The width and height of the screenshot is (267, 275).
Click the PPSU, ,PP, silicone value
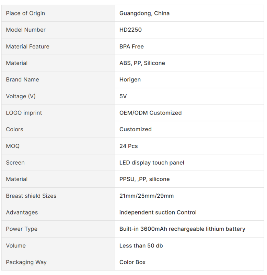pos(144,179)
